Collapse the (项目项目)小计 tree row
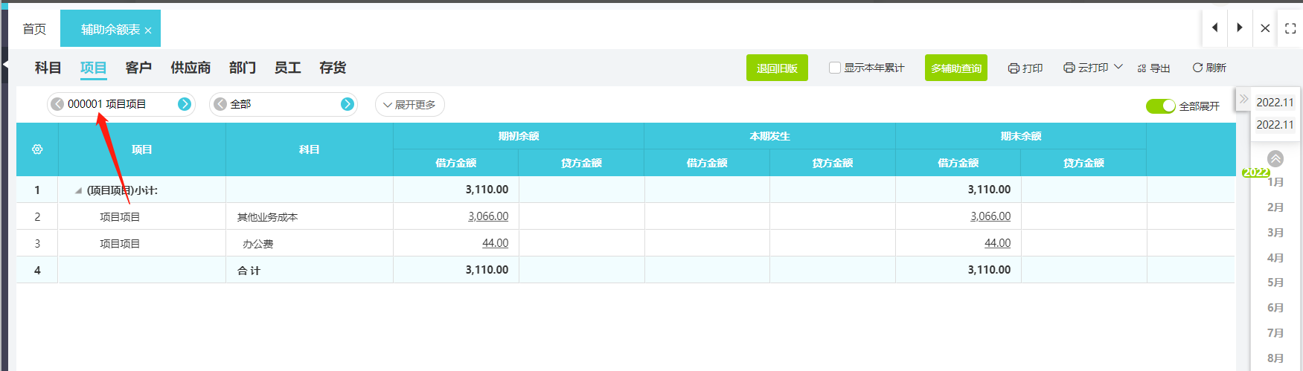The width and height of the screenshot is (1303, 371). 78,190
